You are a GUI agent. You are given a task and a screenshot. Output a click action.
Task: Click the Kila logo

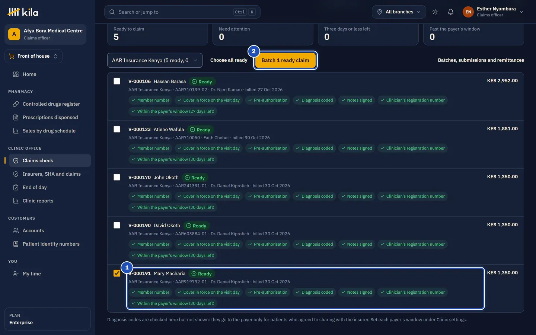pyautogui.click(x=23, y=12)
